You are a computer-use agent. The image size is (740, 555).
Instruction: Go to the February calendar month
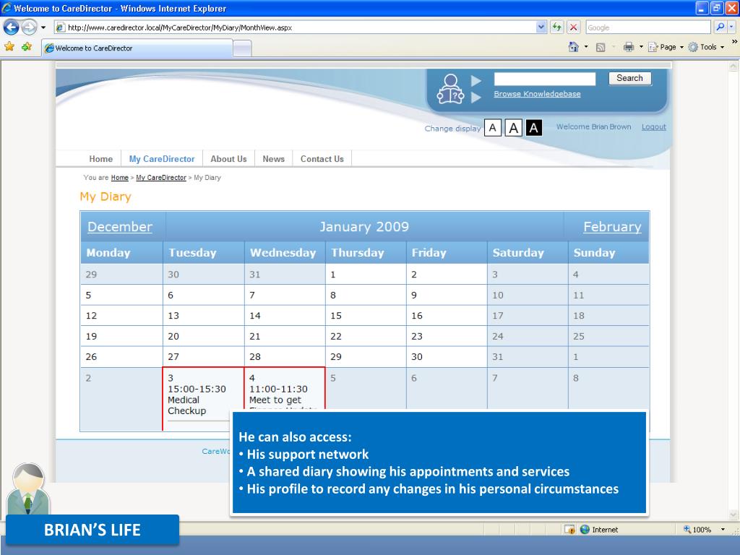pos(612,227)
